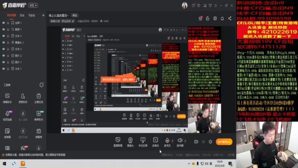Open the 主播任务 tool
The width and height of the screenshot is (298, 168).
point(39,98)
